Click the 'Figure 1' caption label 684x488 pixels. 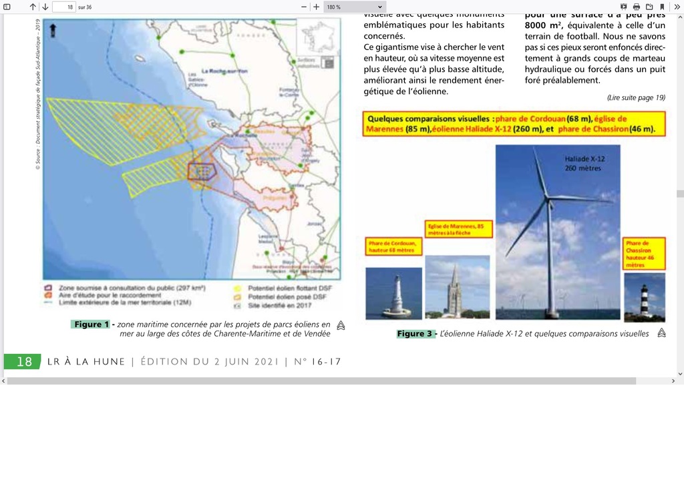[91, 324]
